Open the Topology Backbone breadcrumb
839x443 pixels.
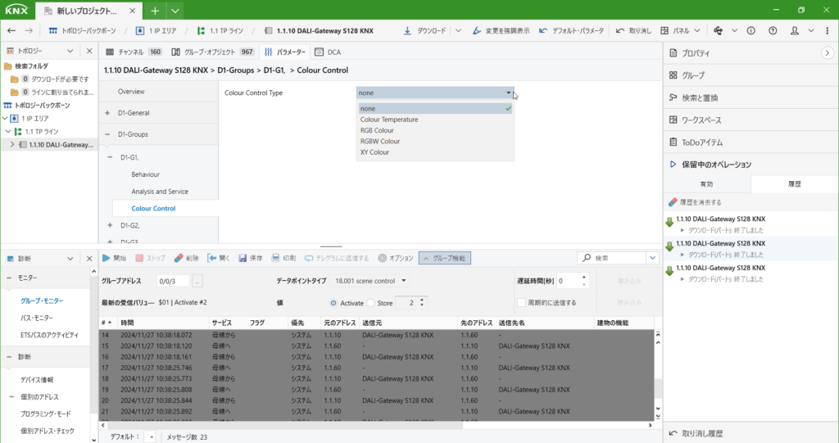tap(83, 31)
